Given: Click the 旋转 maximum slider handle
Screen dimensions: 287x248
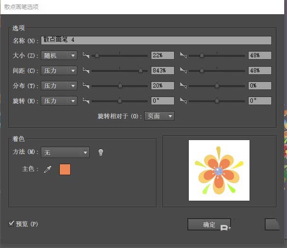Looking at the screenshot, I should tap(217, 101).
